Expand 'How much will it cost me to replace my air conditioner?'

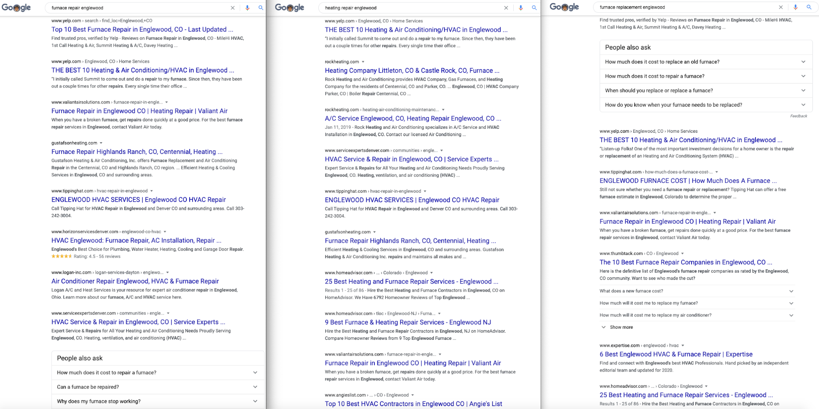[697, 315]
